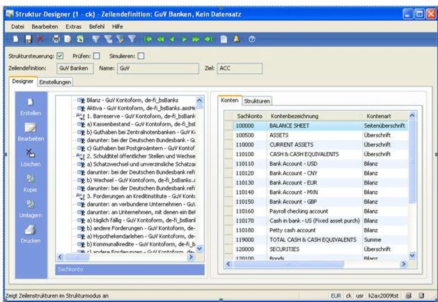438x302 pixels.
Task: Go to first record with green arrow
Action: point(148,39)
